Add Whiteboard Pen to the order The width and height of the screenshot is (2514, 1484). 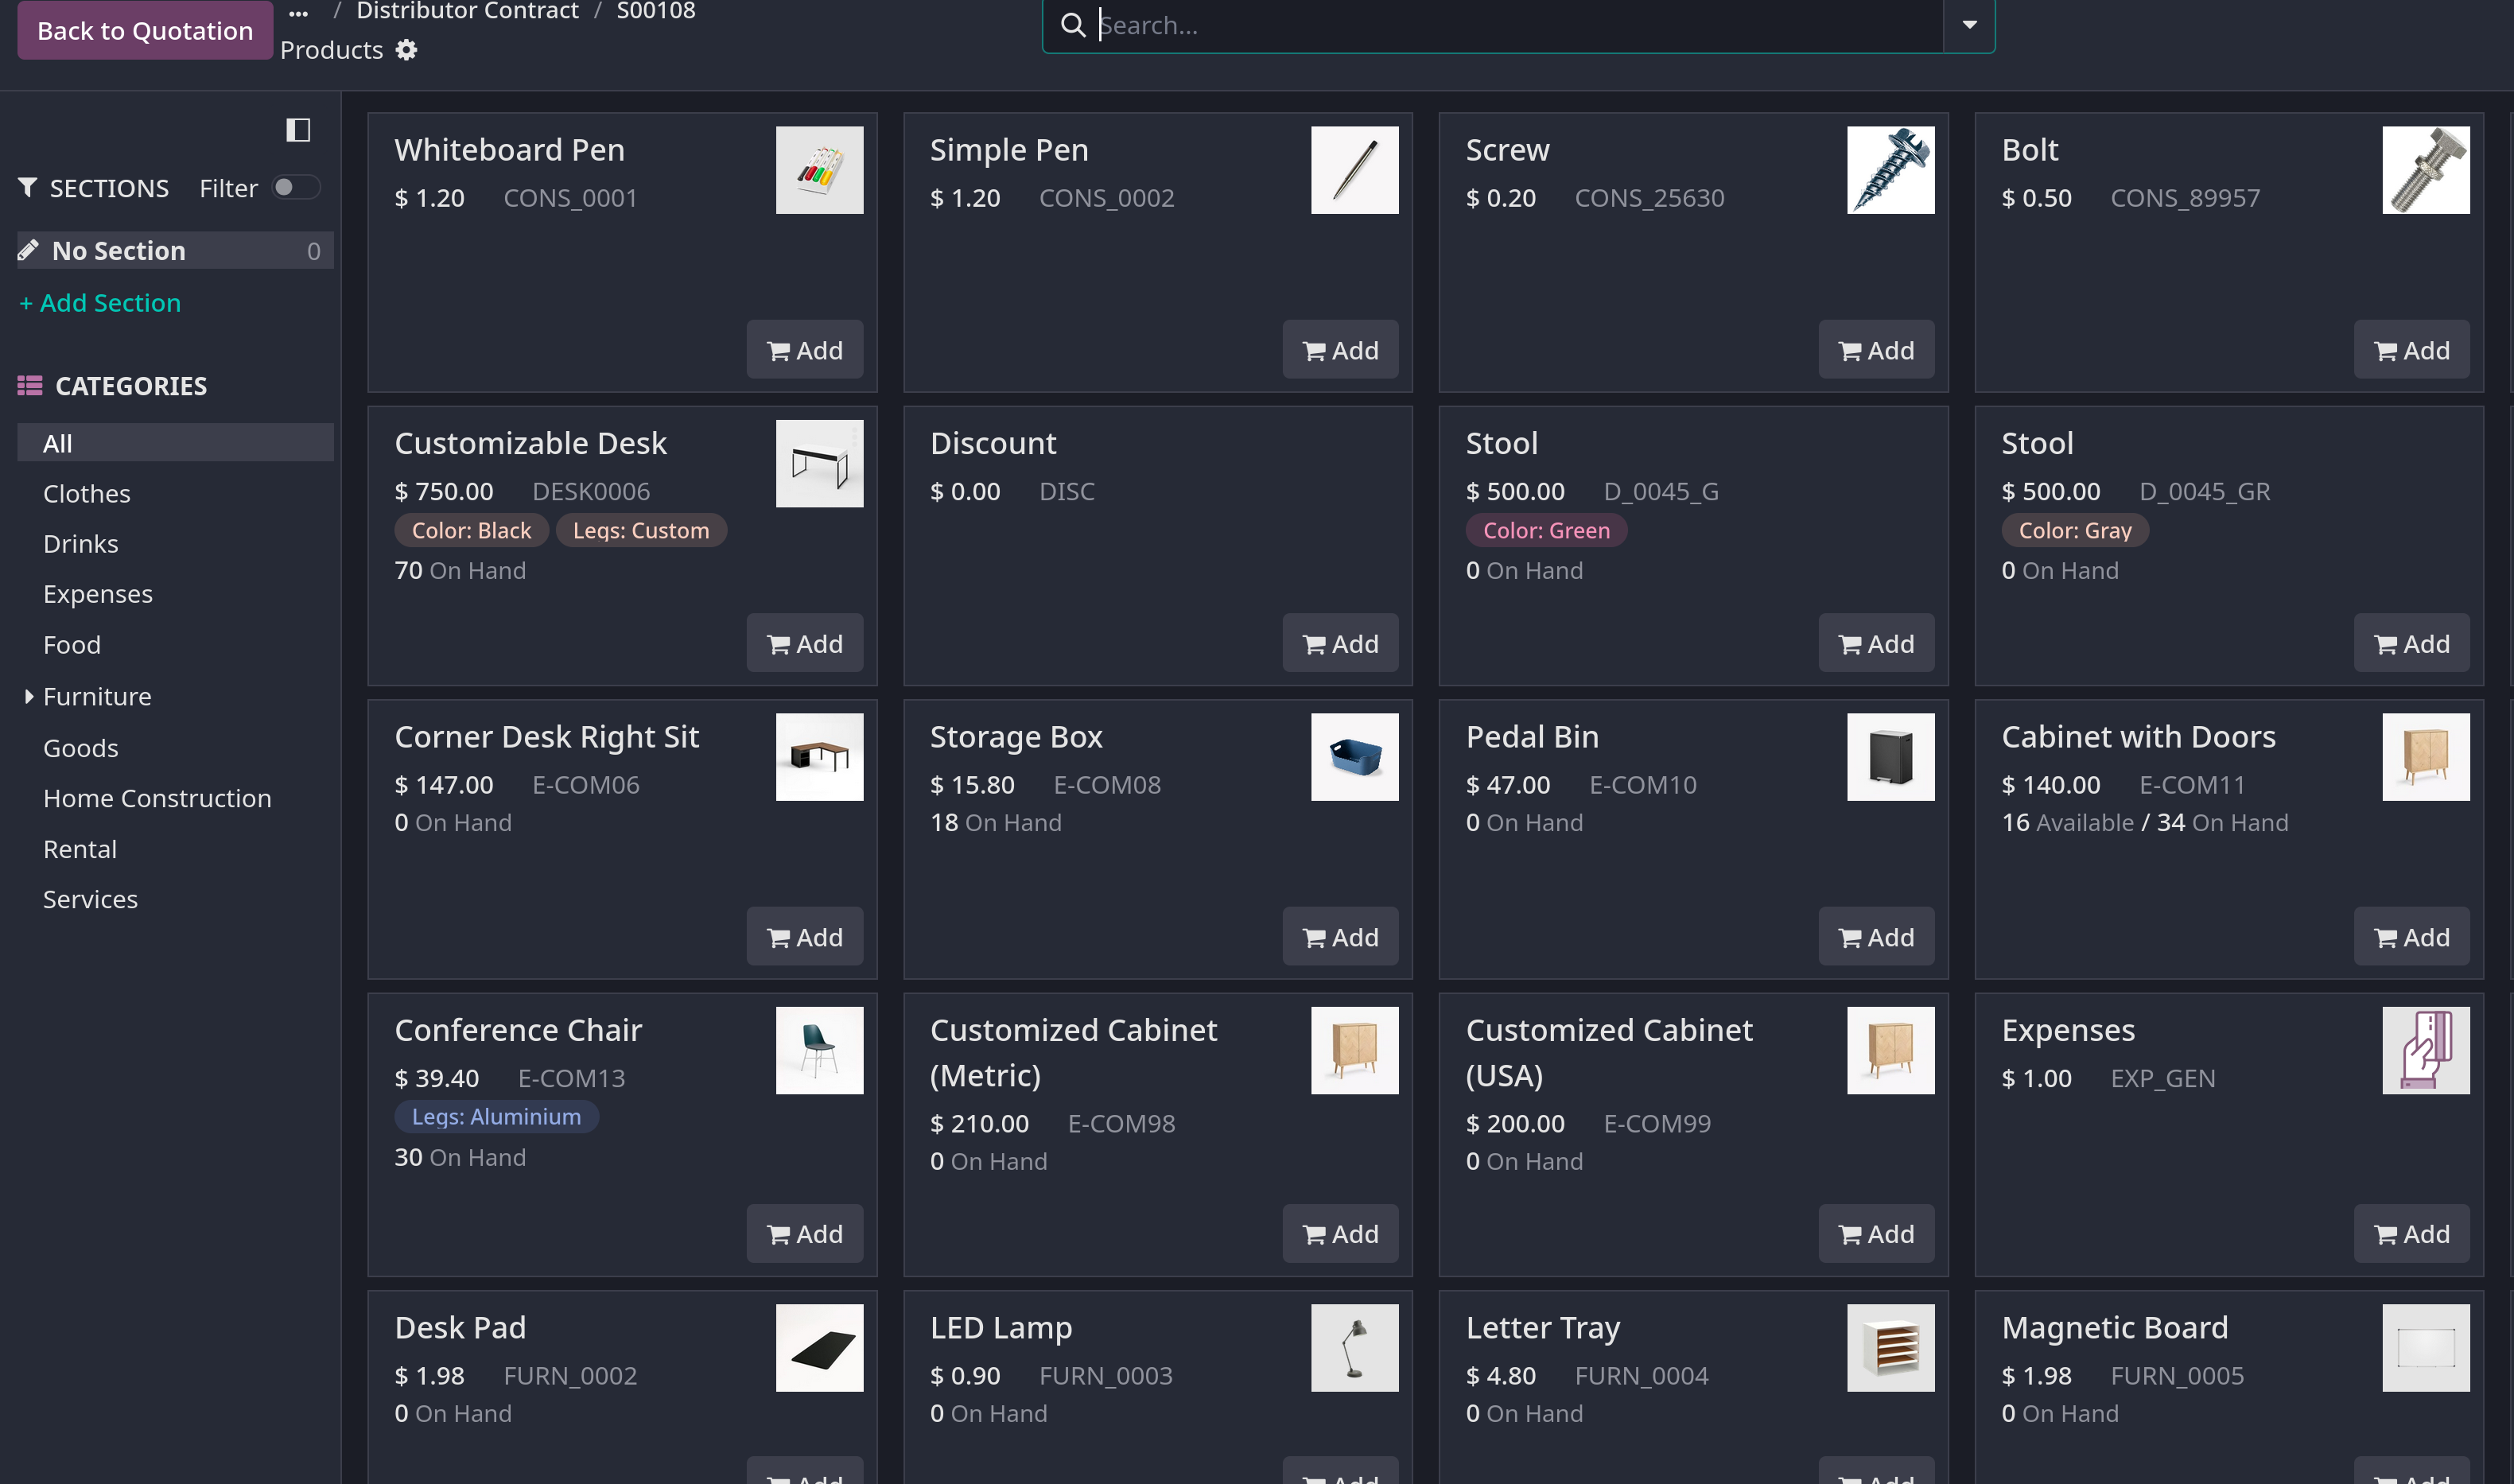[804, 350]
